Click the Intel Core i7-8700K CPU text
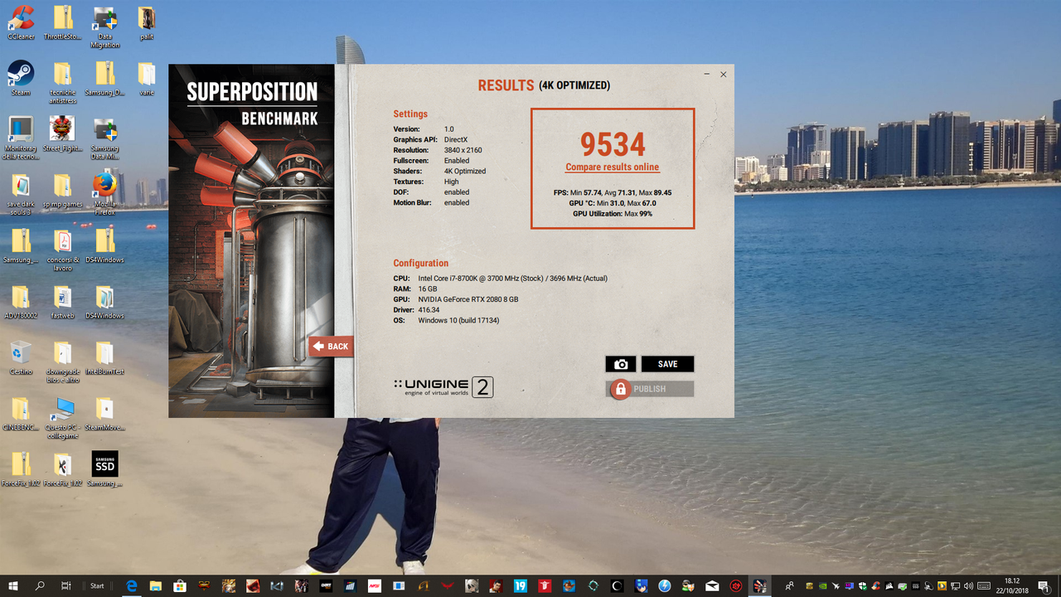The width and height of the screenshot is (1061, 597). coord(512,279)
